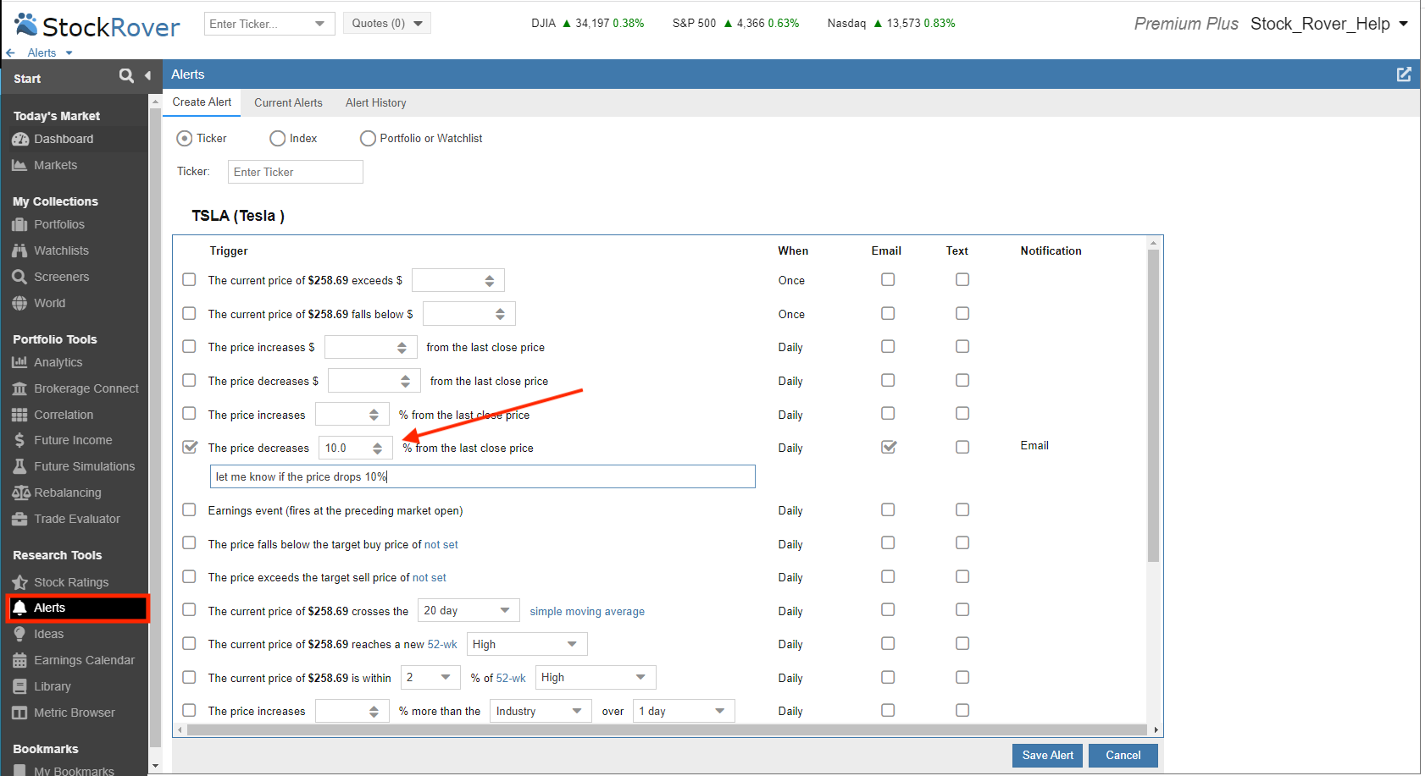Open the High dropdown for new 52-wk

(x=527, y=644)
